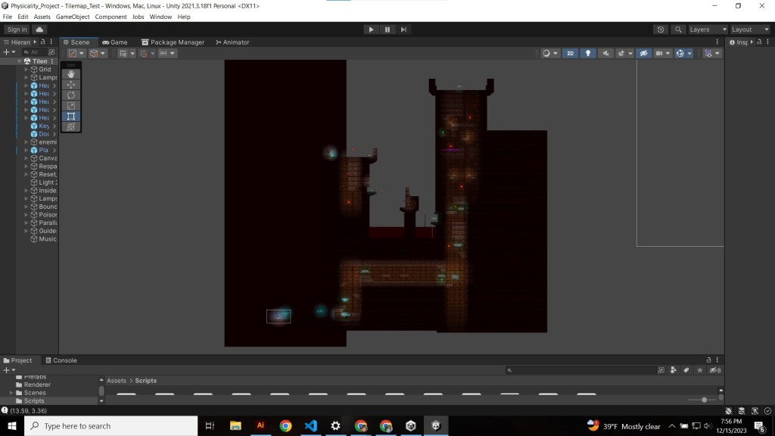Screen dimensions: 775x436
Task: Click the Project panel search field
Action: coord(583,370)
